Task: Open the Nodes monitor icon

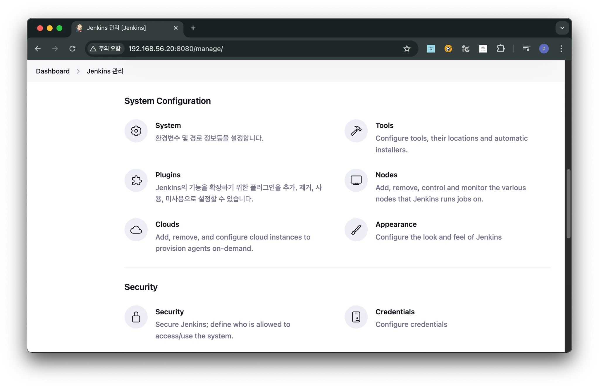Action: (x=356, y=180)
